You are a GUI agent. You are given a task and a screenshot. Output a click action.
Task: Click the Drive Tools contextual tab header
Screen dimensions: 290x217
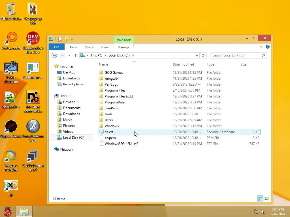[x=123, y=40]
